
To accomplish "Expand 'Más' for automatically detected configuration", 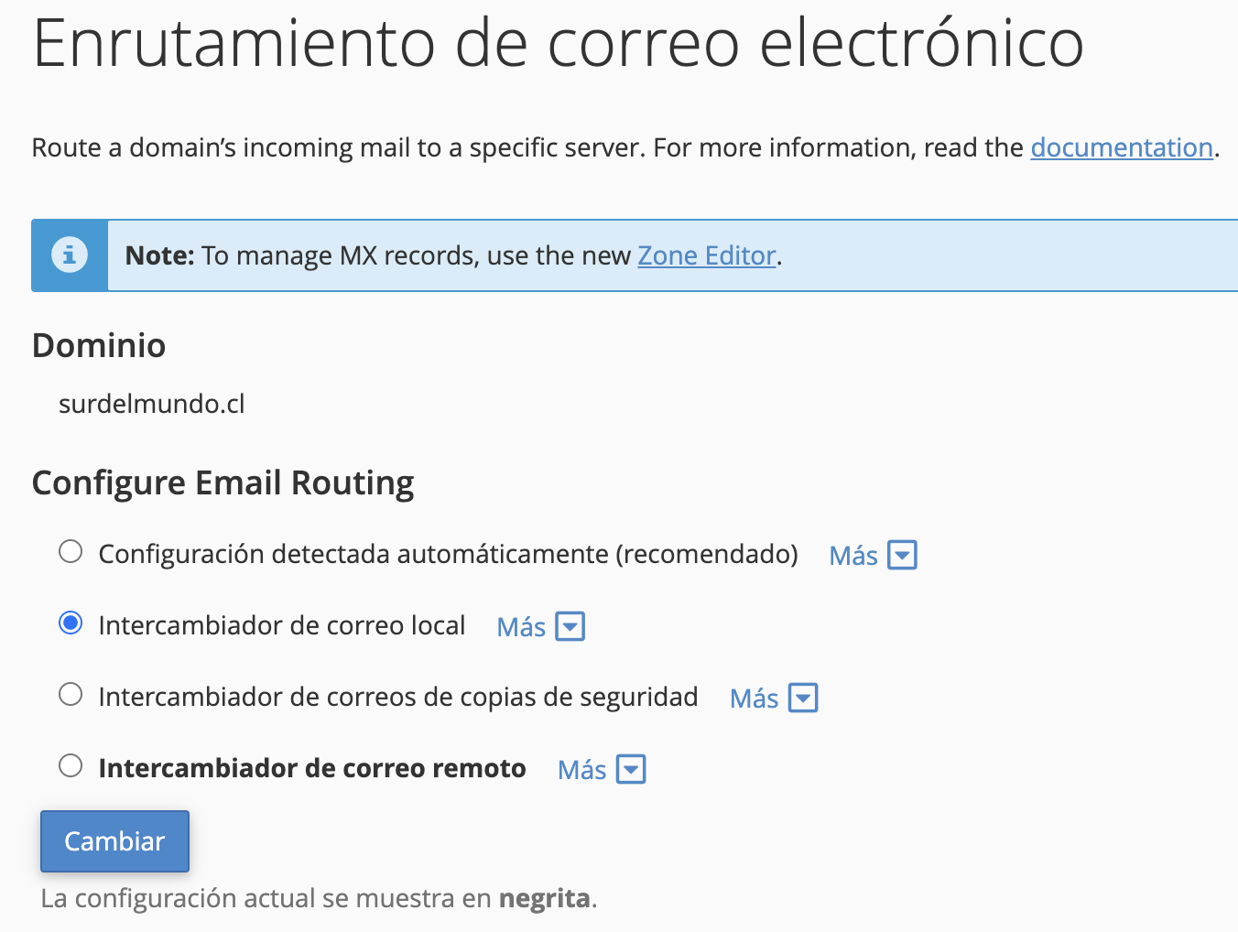I will click(x=853, y=556).
